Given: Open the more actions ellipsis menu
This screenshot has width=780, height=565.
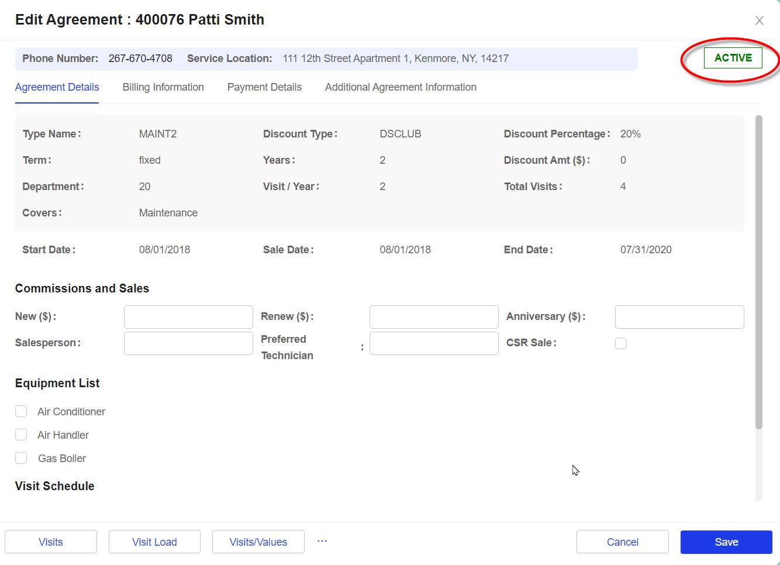Looking at the screenshot, I should tap(322, 541).
